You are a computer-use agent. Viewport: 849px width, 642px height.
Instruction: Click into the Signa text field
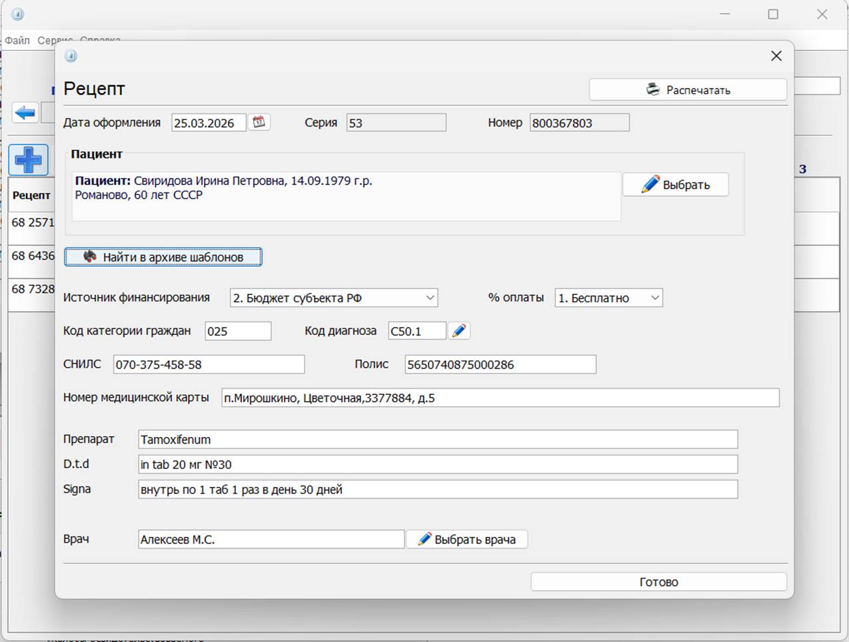(x=437, y=489)
